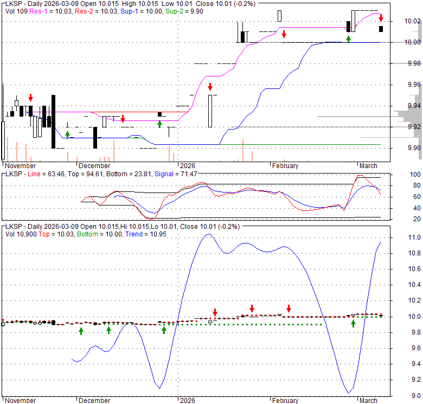Viewport: 423px width, 404px height.
Task: Click the November label on the top chart time axis
Action: click(x=20, y=165)
